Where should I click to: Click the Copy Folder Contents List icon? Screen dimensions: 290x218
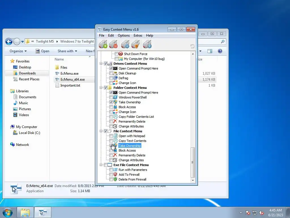(115, 117)
